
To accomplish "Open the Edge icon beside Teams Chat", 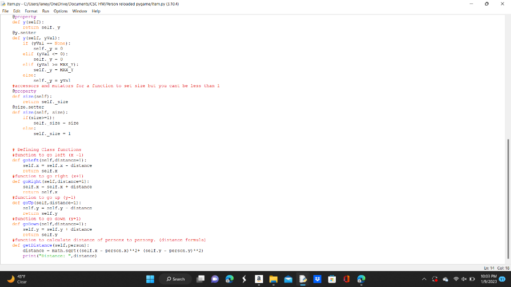I will point(230,279).
